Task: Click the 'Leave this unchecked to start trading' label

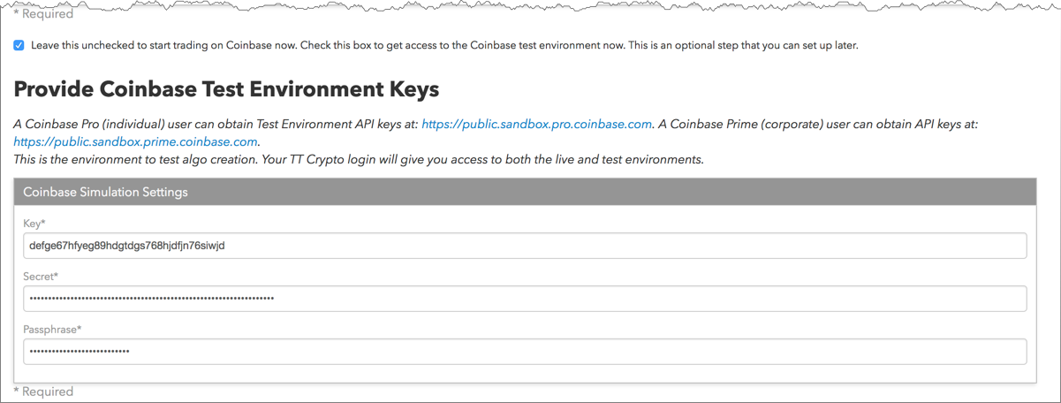Action: point(444,45)
